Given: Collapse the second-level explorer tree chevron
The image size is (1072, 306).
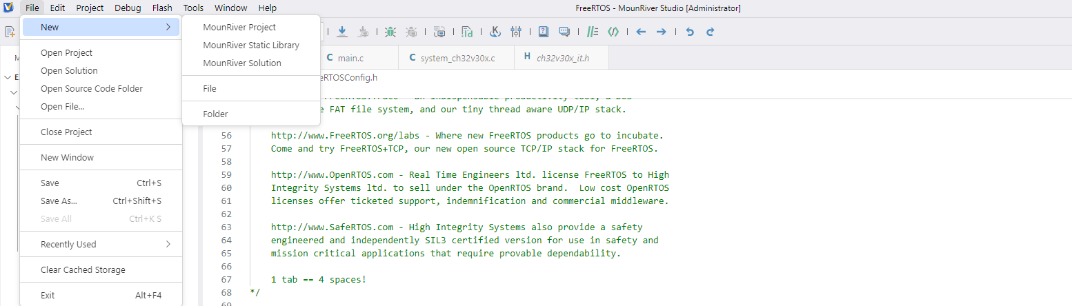Looking at the screenshot, I should click(x=13, y=92).
